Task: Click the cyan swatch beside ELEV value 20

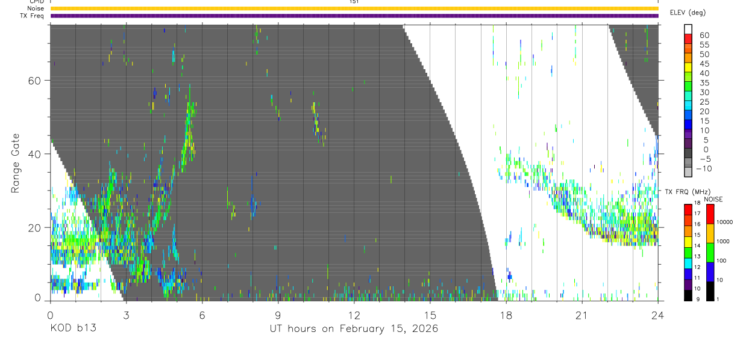Action: tap(688, 106)
